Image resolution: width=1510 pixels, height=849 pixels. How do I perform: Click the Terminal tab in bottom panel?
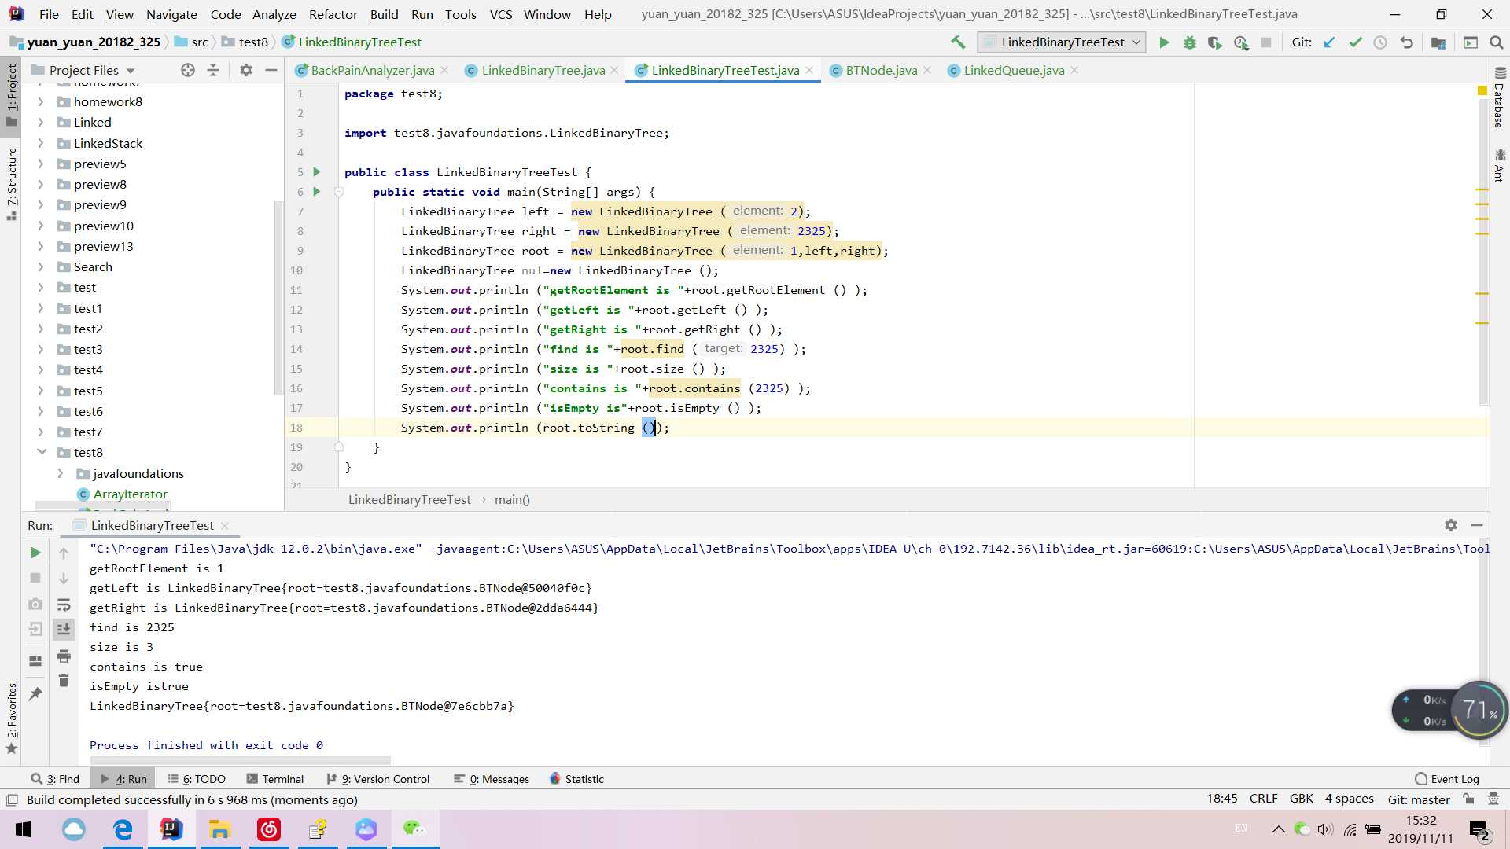(x=274, y=778)
